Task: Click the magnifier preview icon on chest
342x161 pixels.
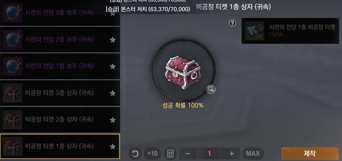Action: click(211, 89)
